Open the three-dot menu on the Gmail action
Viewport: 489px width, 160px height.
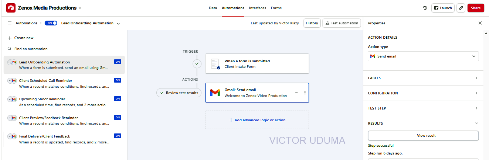tap(296, 93)
